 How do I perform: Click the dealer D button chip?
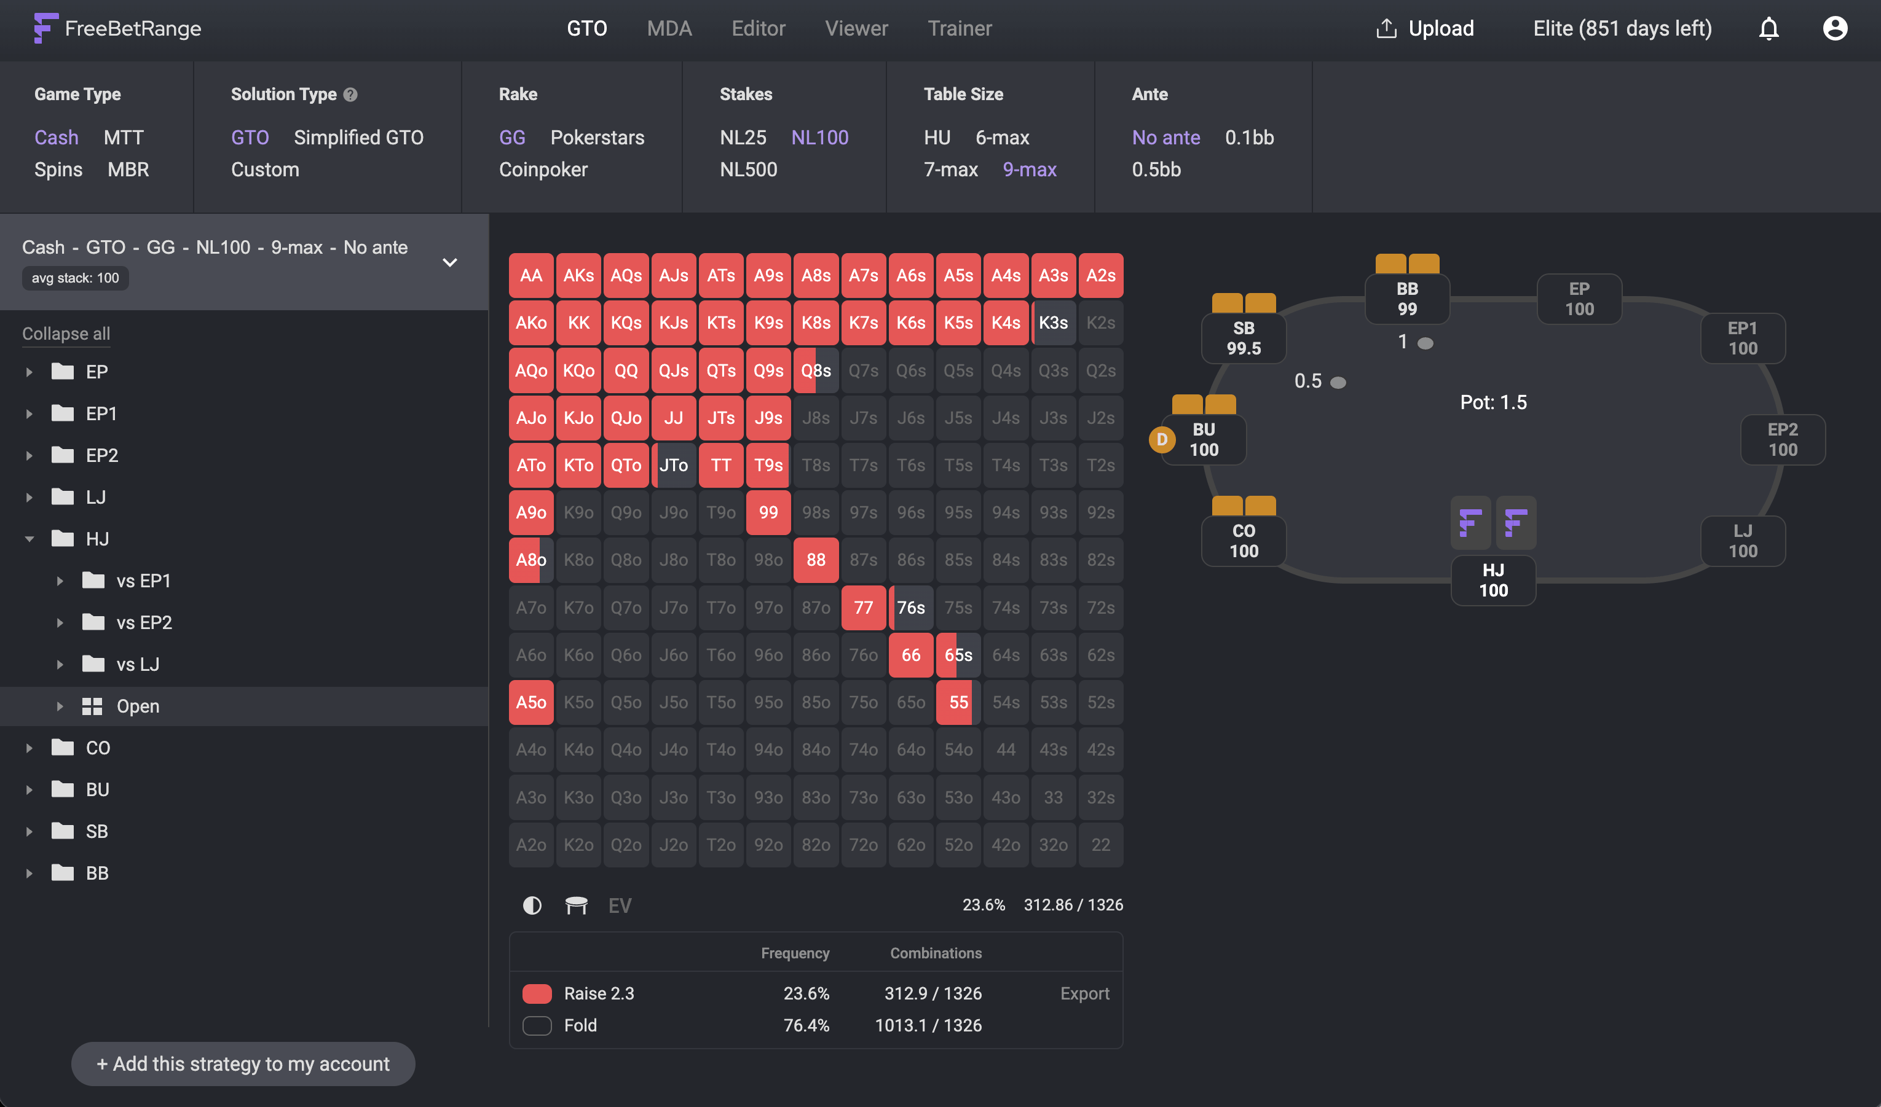pos(1161,439)
